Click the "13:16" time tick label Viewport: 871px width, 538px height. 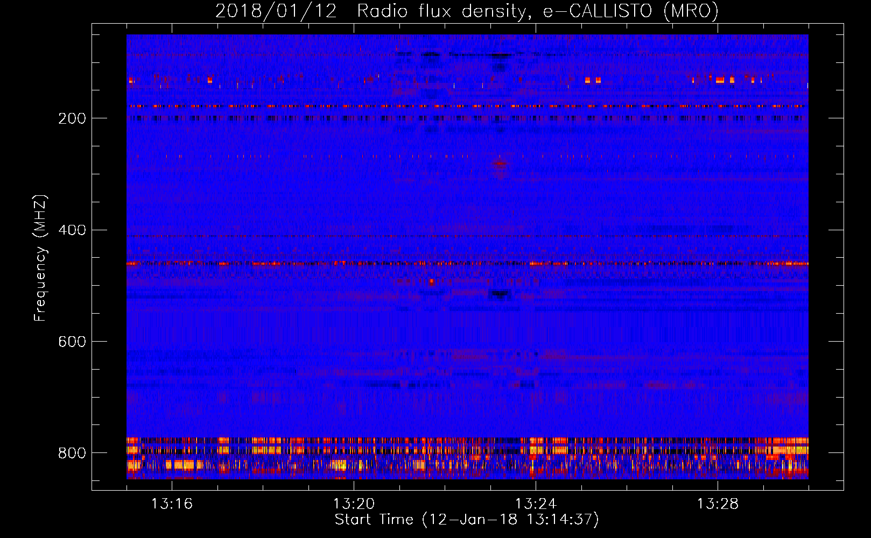(x=172, y=504)
